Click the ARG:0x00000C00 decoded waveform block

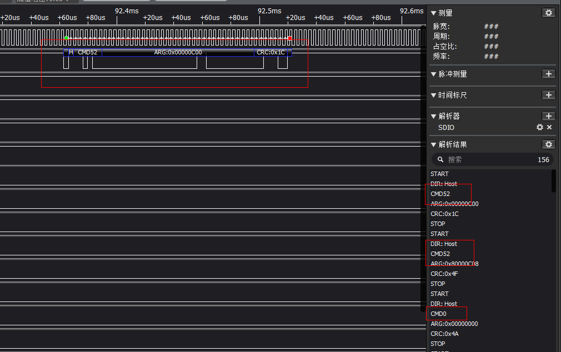[x=178, y=52]
